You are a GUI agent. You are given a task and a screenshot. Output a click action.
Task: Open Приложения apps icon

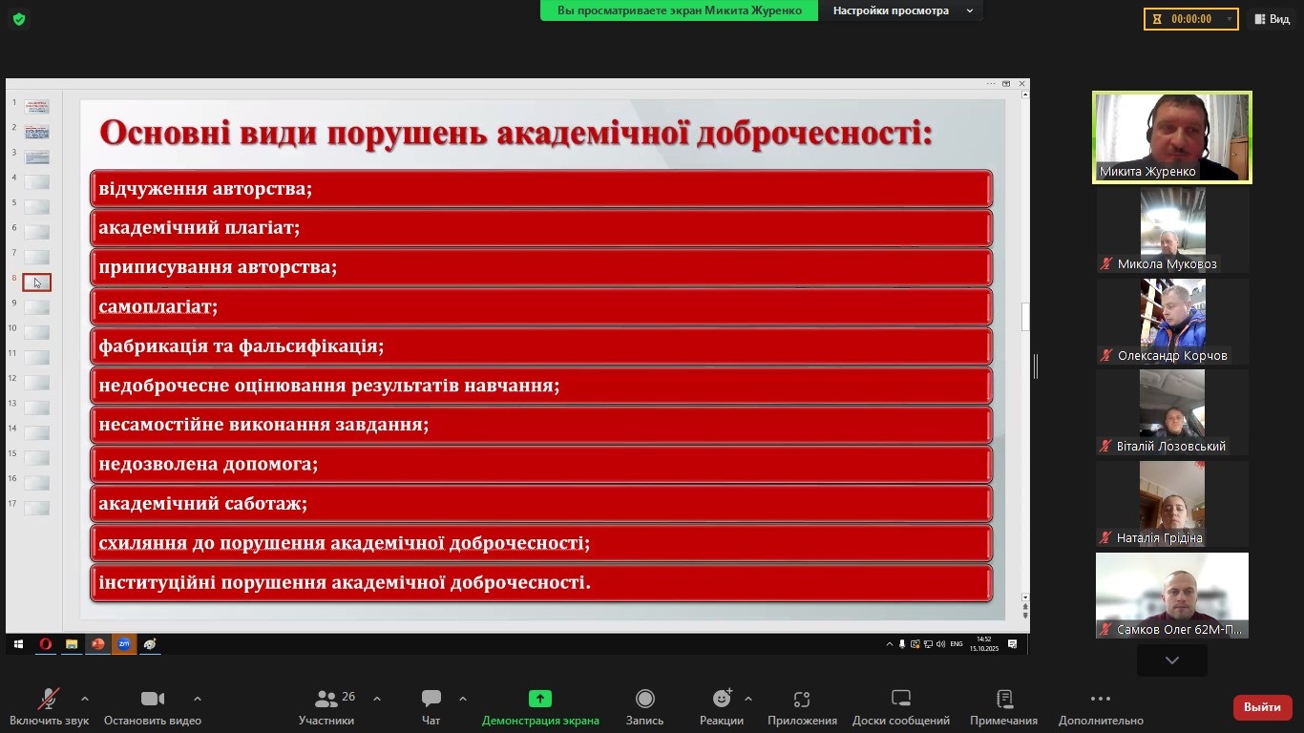click(802, 700)
